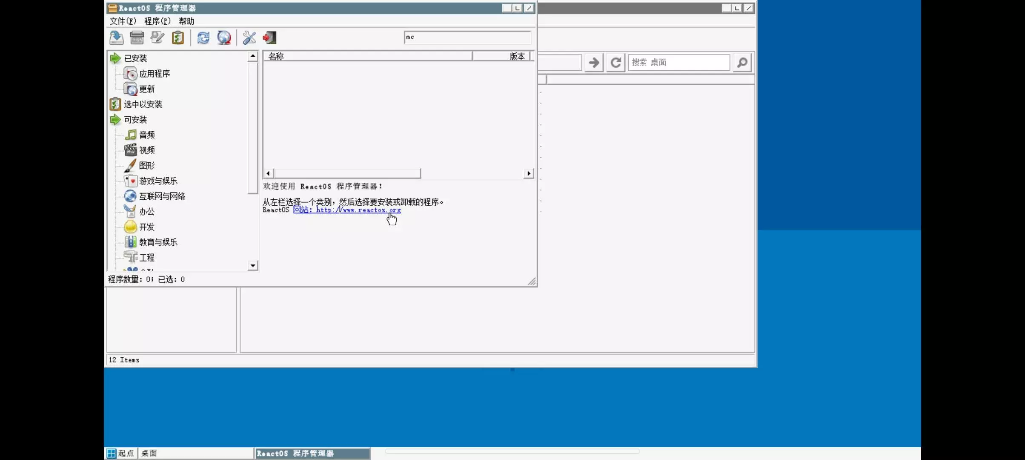This screenshot has width=1025, height=460.
Task: Select the 可安装 category node
Action: (x=135, y=120)
